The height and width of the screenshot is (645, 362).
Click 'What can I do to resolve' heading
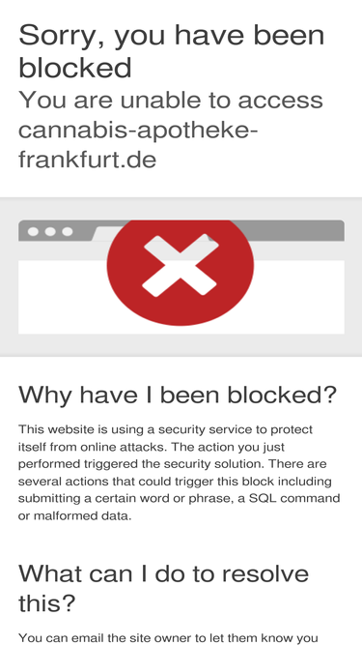(x=163, y=573)
